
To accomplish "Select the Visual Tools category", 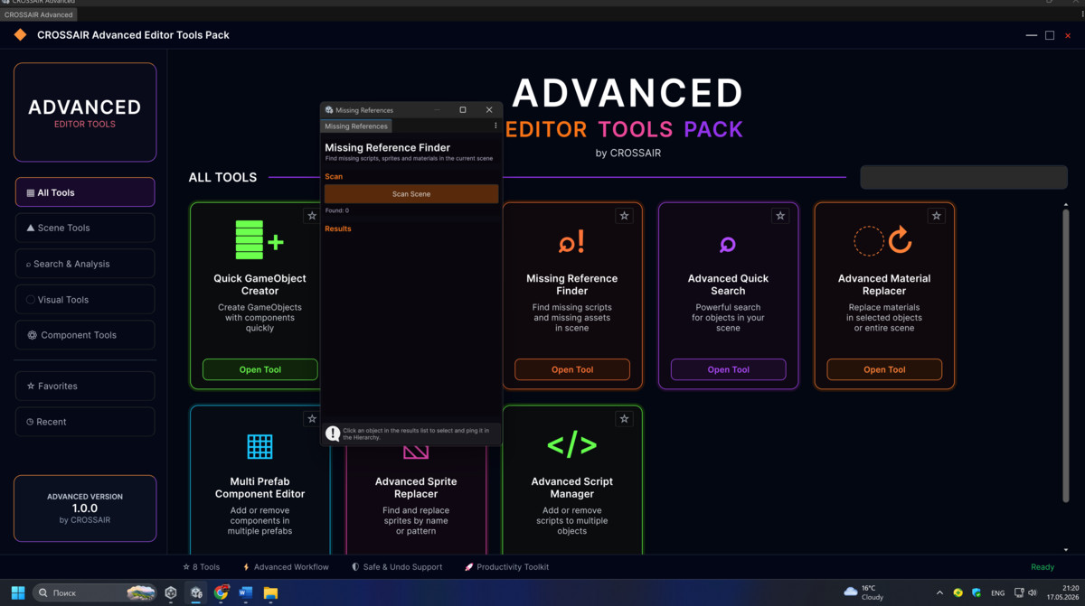I will coord(85,299).
